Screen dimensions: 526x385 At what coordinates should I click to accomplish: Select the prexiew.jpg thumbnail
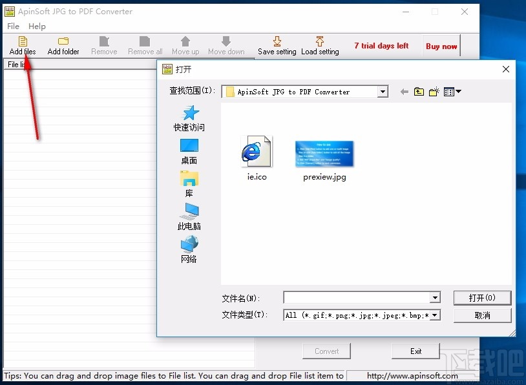pyautogui.click(x=323, y=154)
